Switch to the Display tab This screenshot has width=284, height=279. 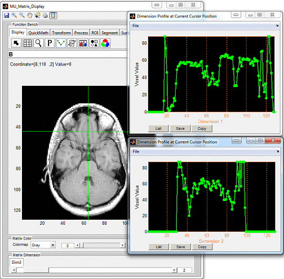[18, 32]
